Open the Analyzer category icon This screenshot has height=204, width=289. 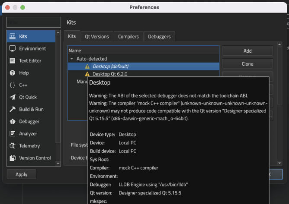tap(13, 134)
